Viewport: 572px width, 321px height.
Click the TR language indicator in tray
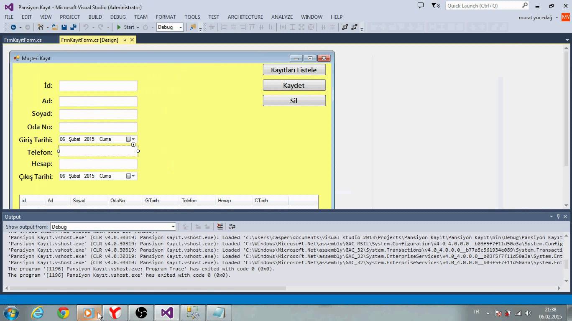(x=476, y=312)
